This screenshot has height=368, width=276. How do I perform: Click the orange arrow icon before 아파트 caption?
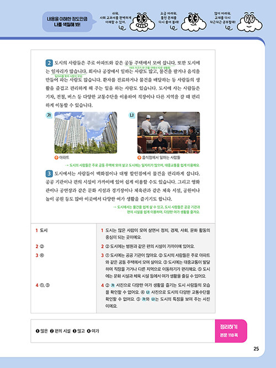pyautogui.click(x=56, y=157)
